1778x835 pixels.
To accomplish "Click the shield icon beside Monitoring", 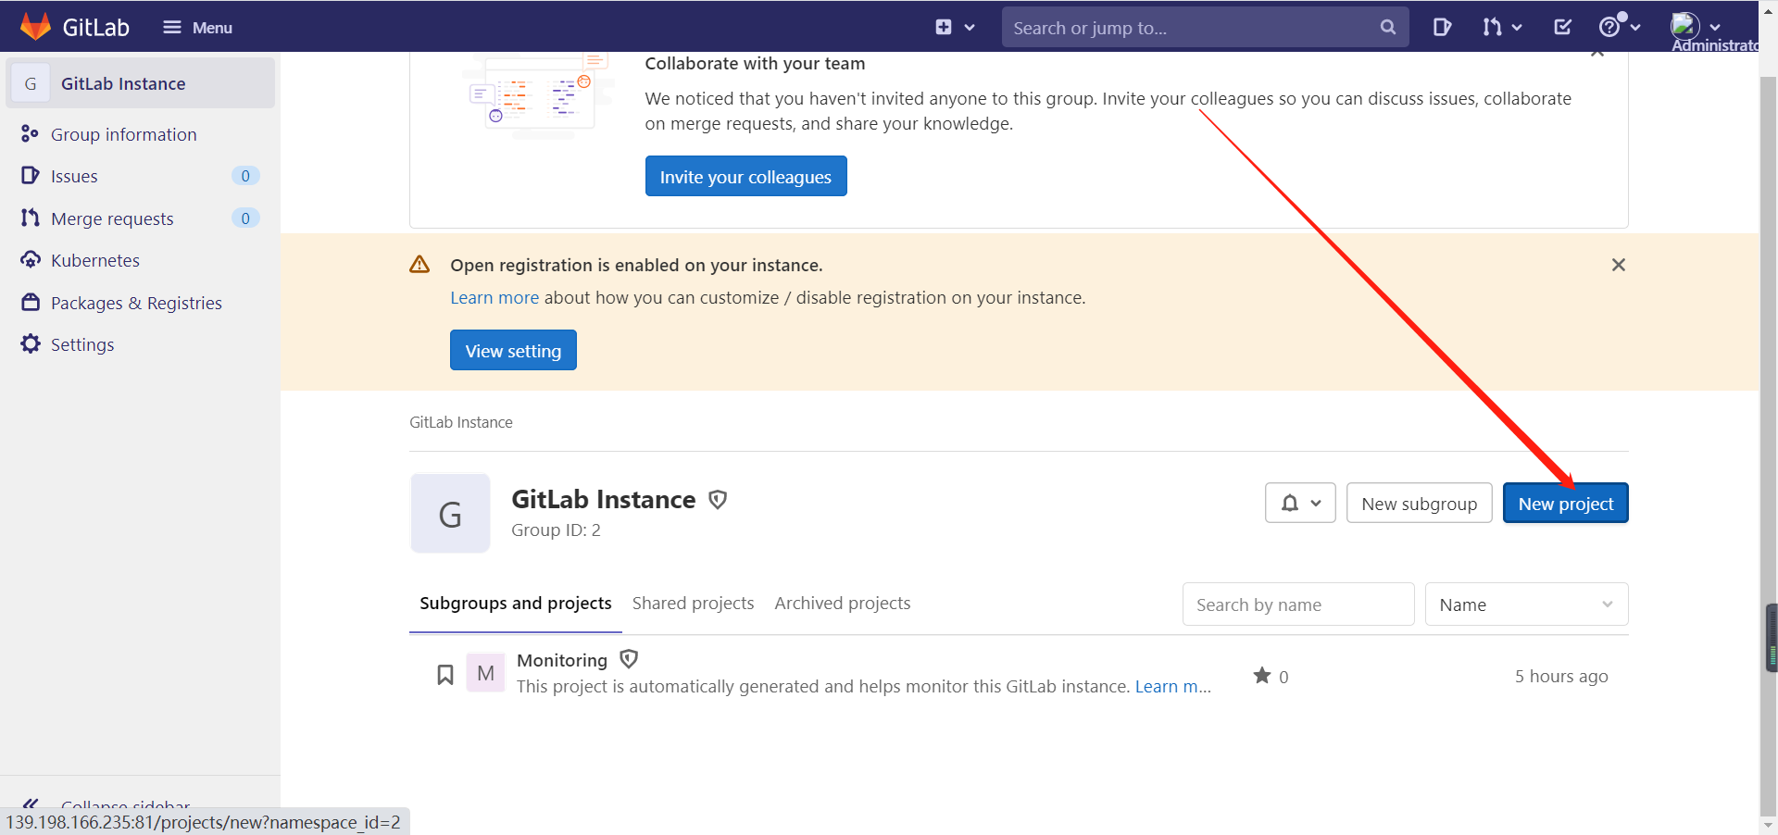I will (x=629, y=659).
